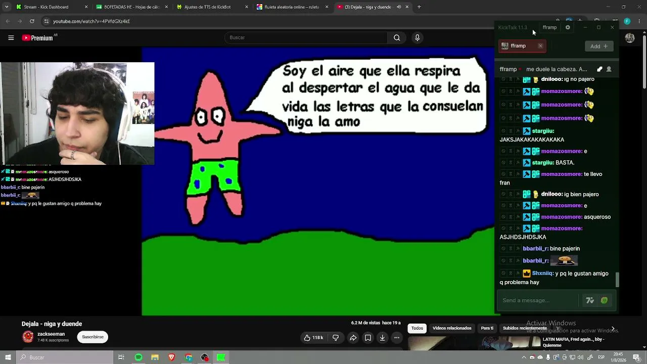Dislike the Dejala video
This screenshot has width=647, height=364.
(336, 338)
